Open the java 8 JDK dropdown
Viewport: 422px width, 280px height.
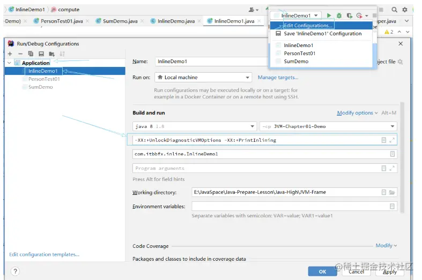194,126
